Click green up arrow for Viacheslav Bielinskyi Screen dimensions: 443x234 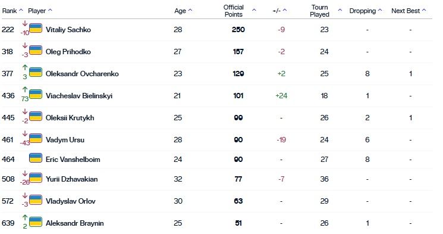pyautogui.click(x=25, y=90)
